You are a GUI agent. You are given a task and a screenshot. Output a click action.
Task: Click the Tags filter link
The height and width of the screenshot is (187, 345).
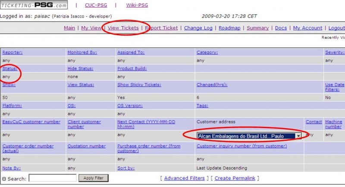point(202,106)
